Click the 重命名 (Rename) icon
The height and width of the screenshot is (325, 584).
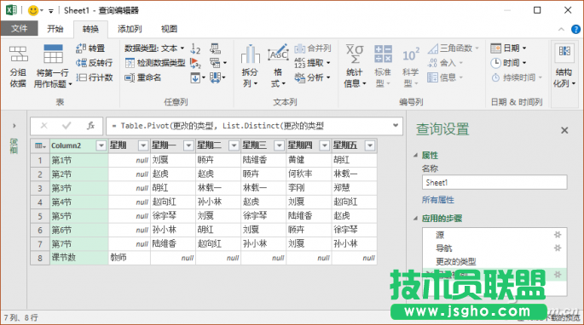click(x=130, y=77)
